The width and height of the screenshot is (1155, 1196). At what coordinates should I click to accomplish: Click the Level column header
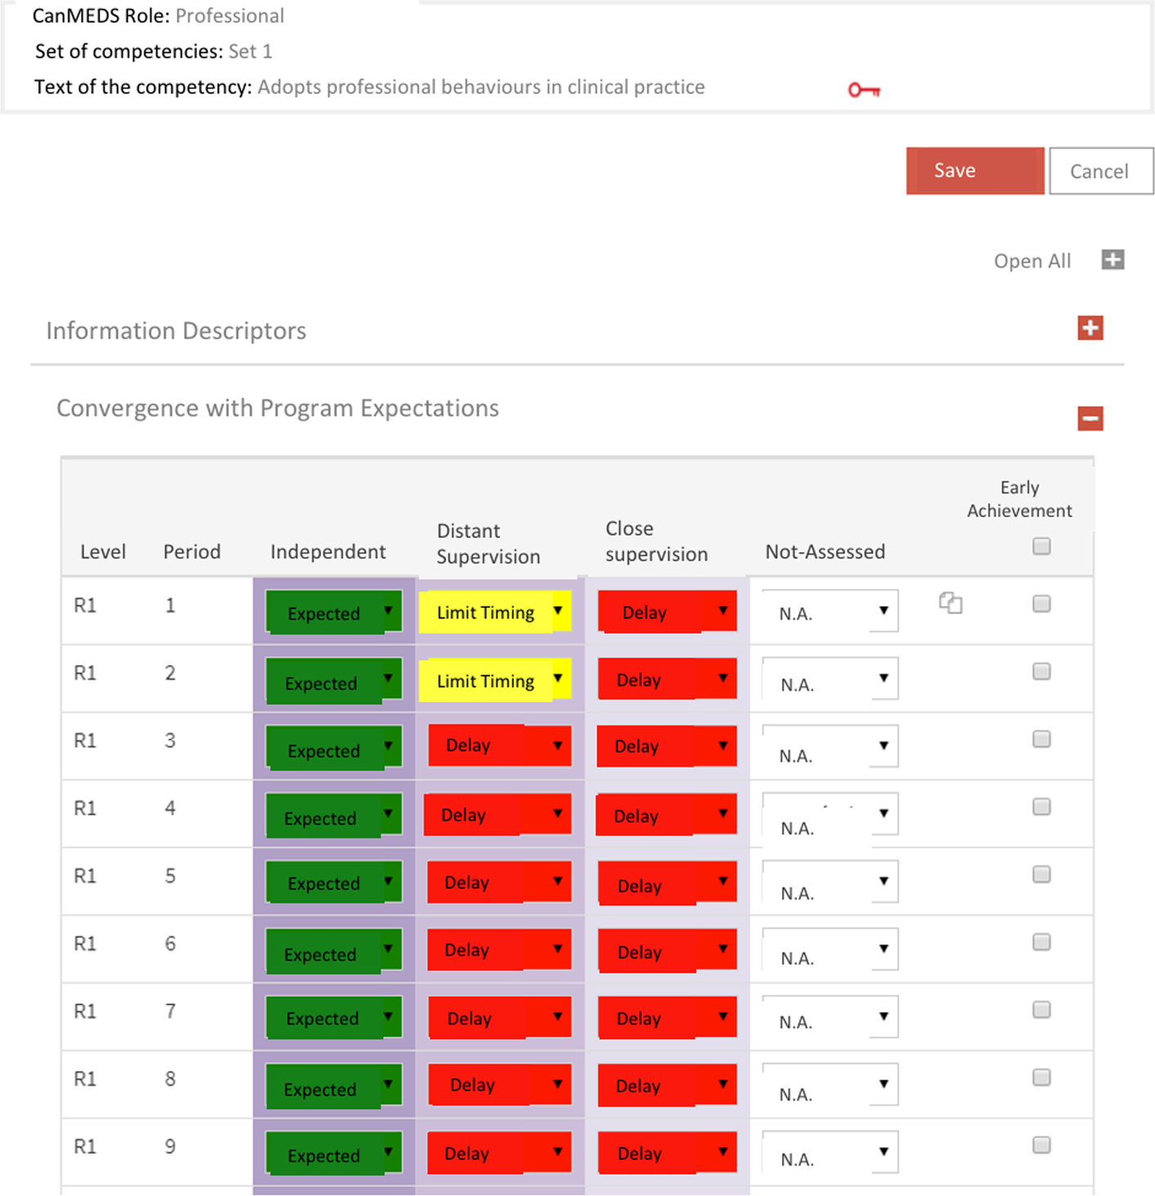(x=103, y=552)
